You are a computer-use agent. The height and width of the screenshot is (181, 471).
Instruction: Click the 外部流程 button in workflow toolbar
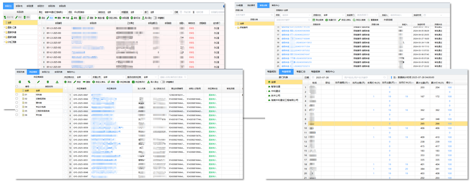point(387,20)
